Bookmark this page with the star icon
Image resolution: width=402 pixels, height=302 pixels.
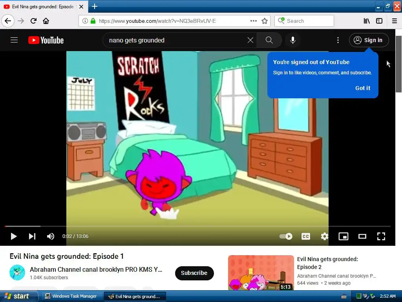(265, 21)
